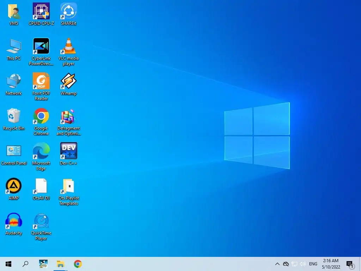Open the pinned picture app next to taskbar search
Viewport: 361px width, 271px height.
[43, 264]
